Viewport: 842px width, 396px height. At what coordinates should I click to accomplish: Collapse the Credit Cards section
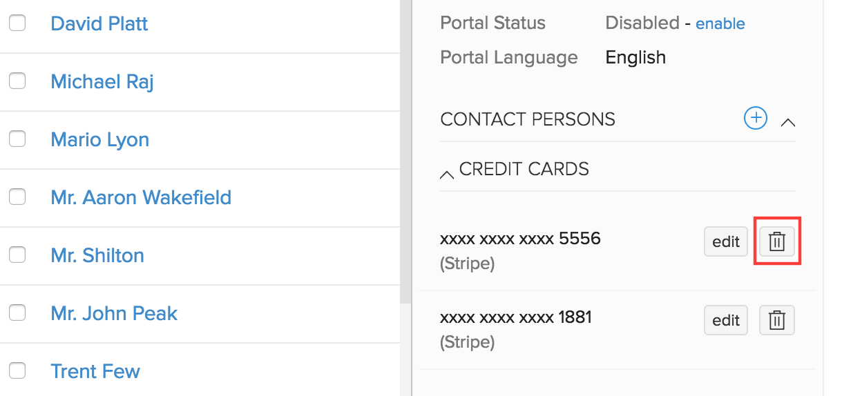click(447, 174)
